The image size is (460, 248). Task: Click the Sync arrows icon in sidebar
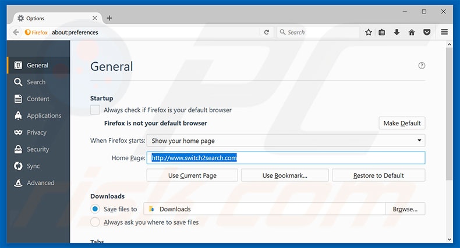click(18, 166)
